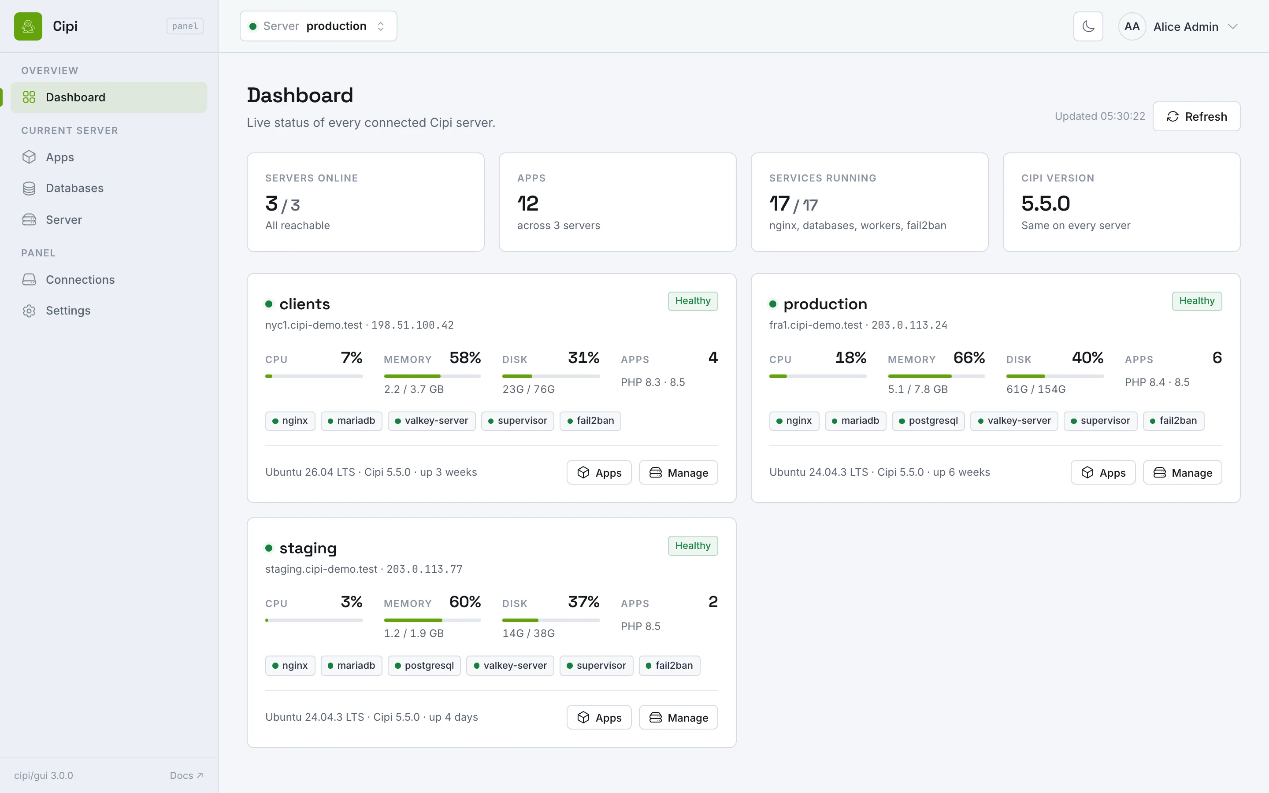This screenshot has height=793, width=1269.
Task: Click the panel badge next to Cipi
Action: [x=185, y=26]
